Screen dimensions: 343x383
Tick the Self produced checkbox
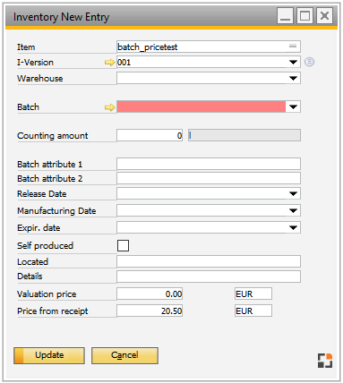pos(124,246)
